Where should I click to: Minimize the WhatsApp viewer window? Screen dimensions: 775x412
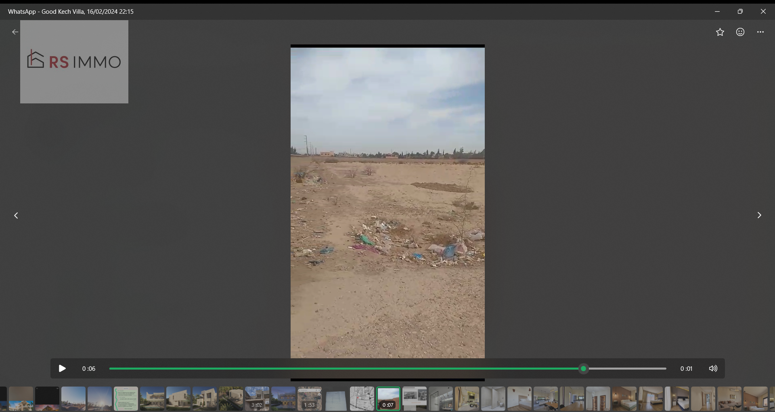click(x=717, y=11)
